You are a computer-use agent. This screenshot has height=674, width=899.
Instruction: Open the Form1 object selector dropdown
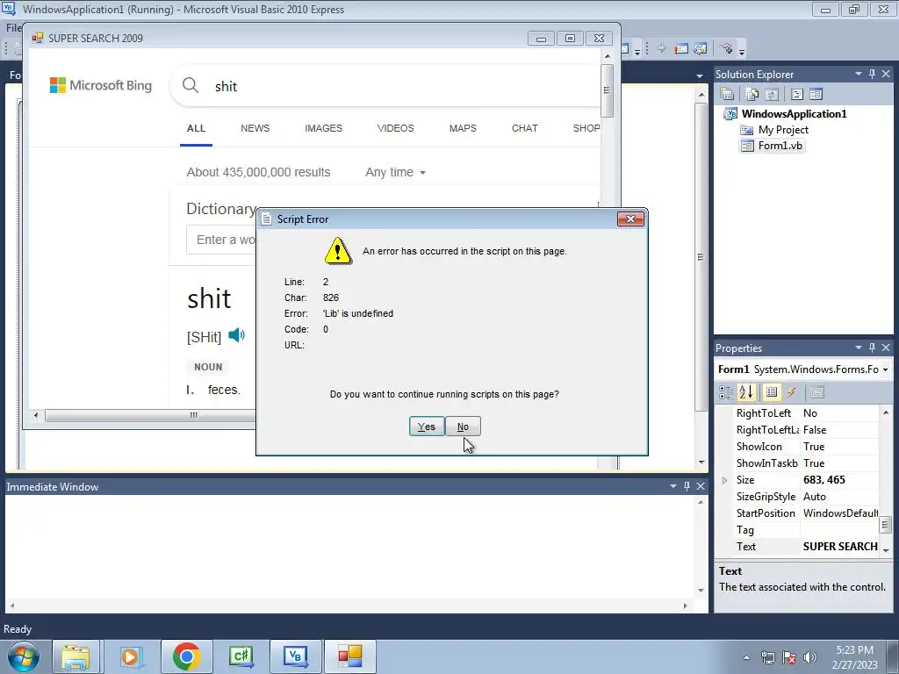885,369
